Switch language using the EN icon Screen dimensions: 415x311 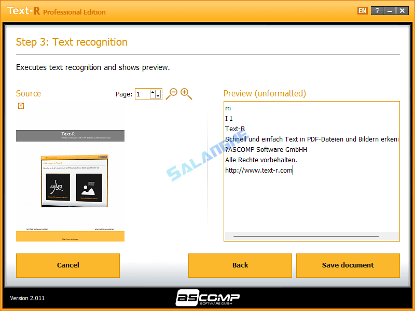pos(362,10)
